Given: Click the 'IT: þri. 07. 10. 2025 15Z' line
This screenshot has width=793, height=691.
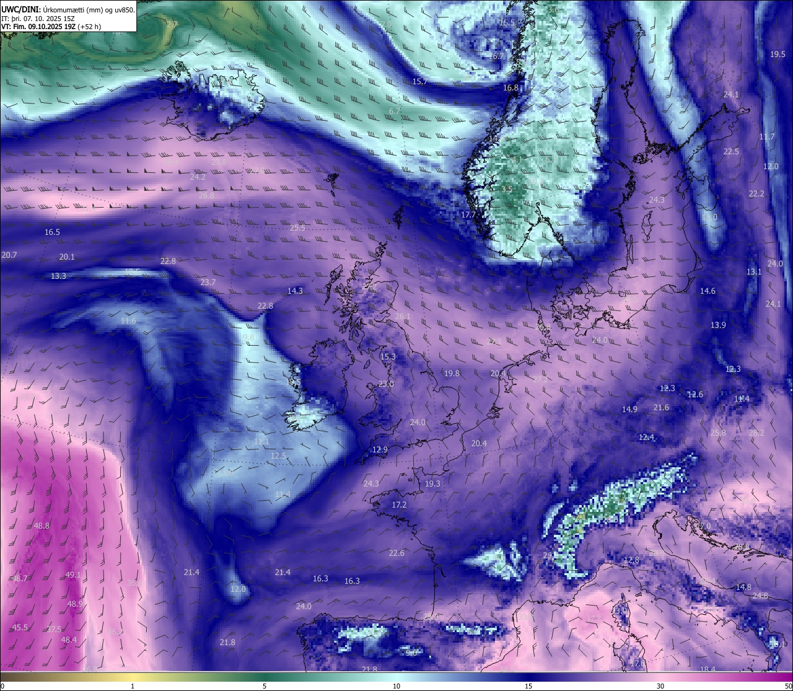Looking at the screenshot, I should click(38, 19).
